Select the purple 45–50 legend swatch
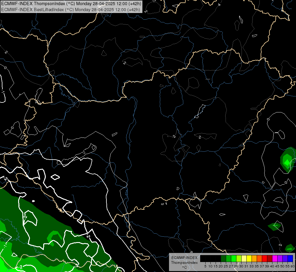Viewport: 296px width, 272px height. [x=280, y=258]
